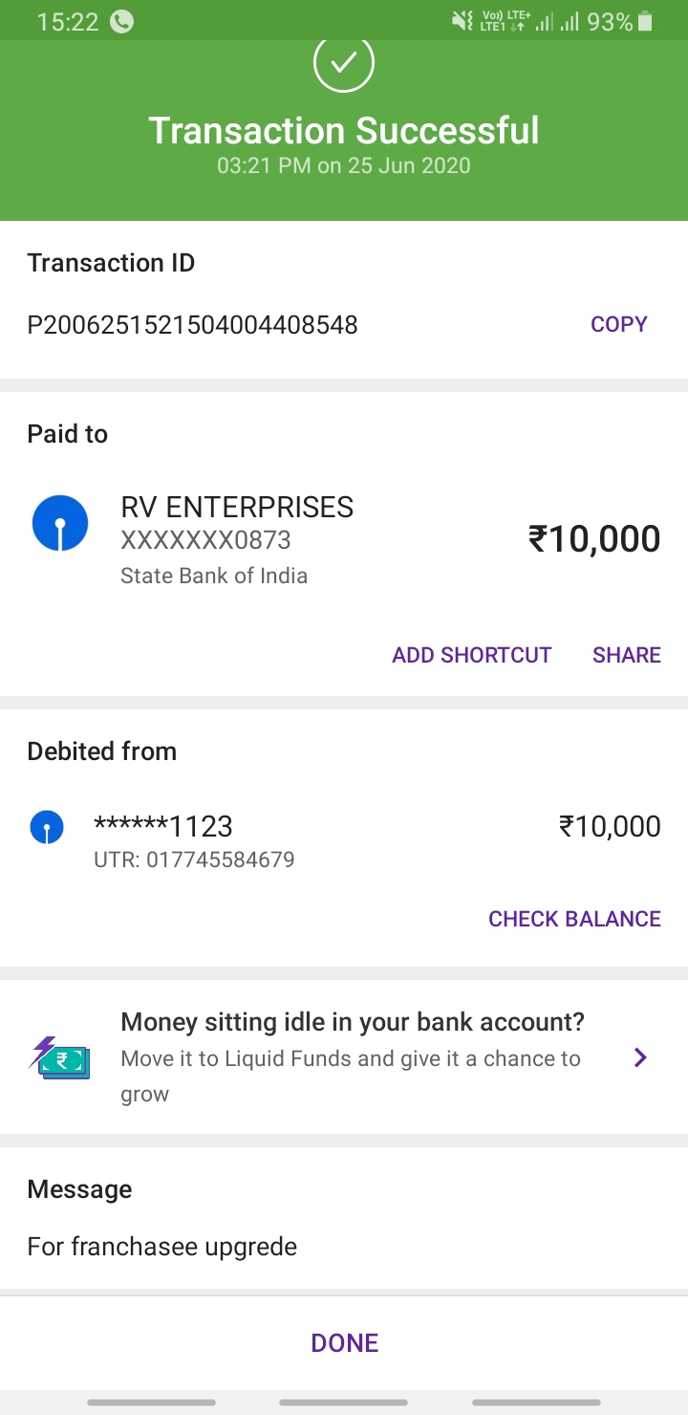688x1415 pixels.
Task: Tap the State Bank of India payee logo
Action: click(x=60, y=523)
